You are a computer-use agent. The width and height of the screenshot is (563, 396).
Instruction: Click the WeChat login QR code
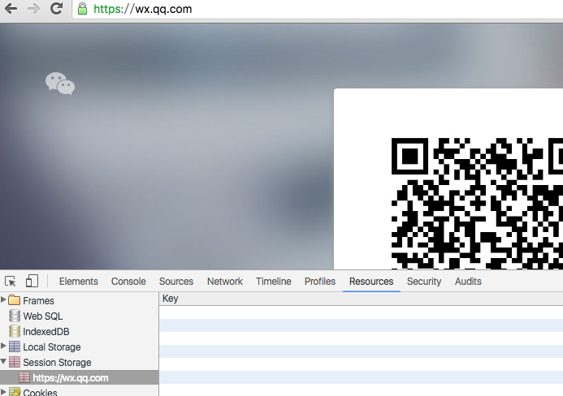point(477,204)
